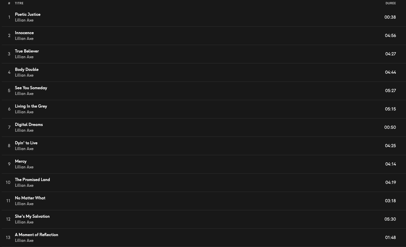Click the 05:30 duration of track 12

(390, 219)
